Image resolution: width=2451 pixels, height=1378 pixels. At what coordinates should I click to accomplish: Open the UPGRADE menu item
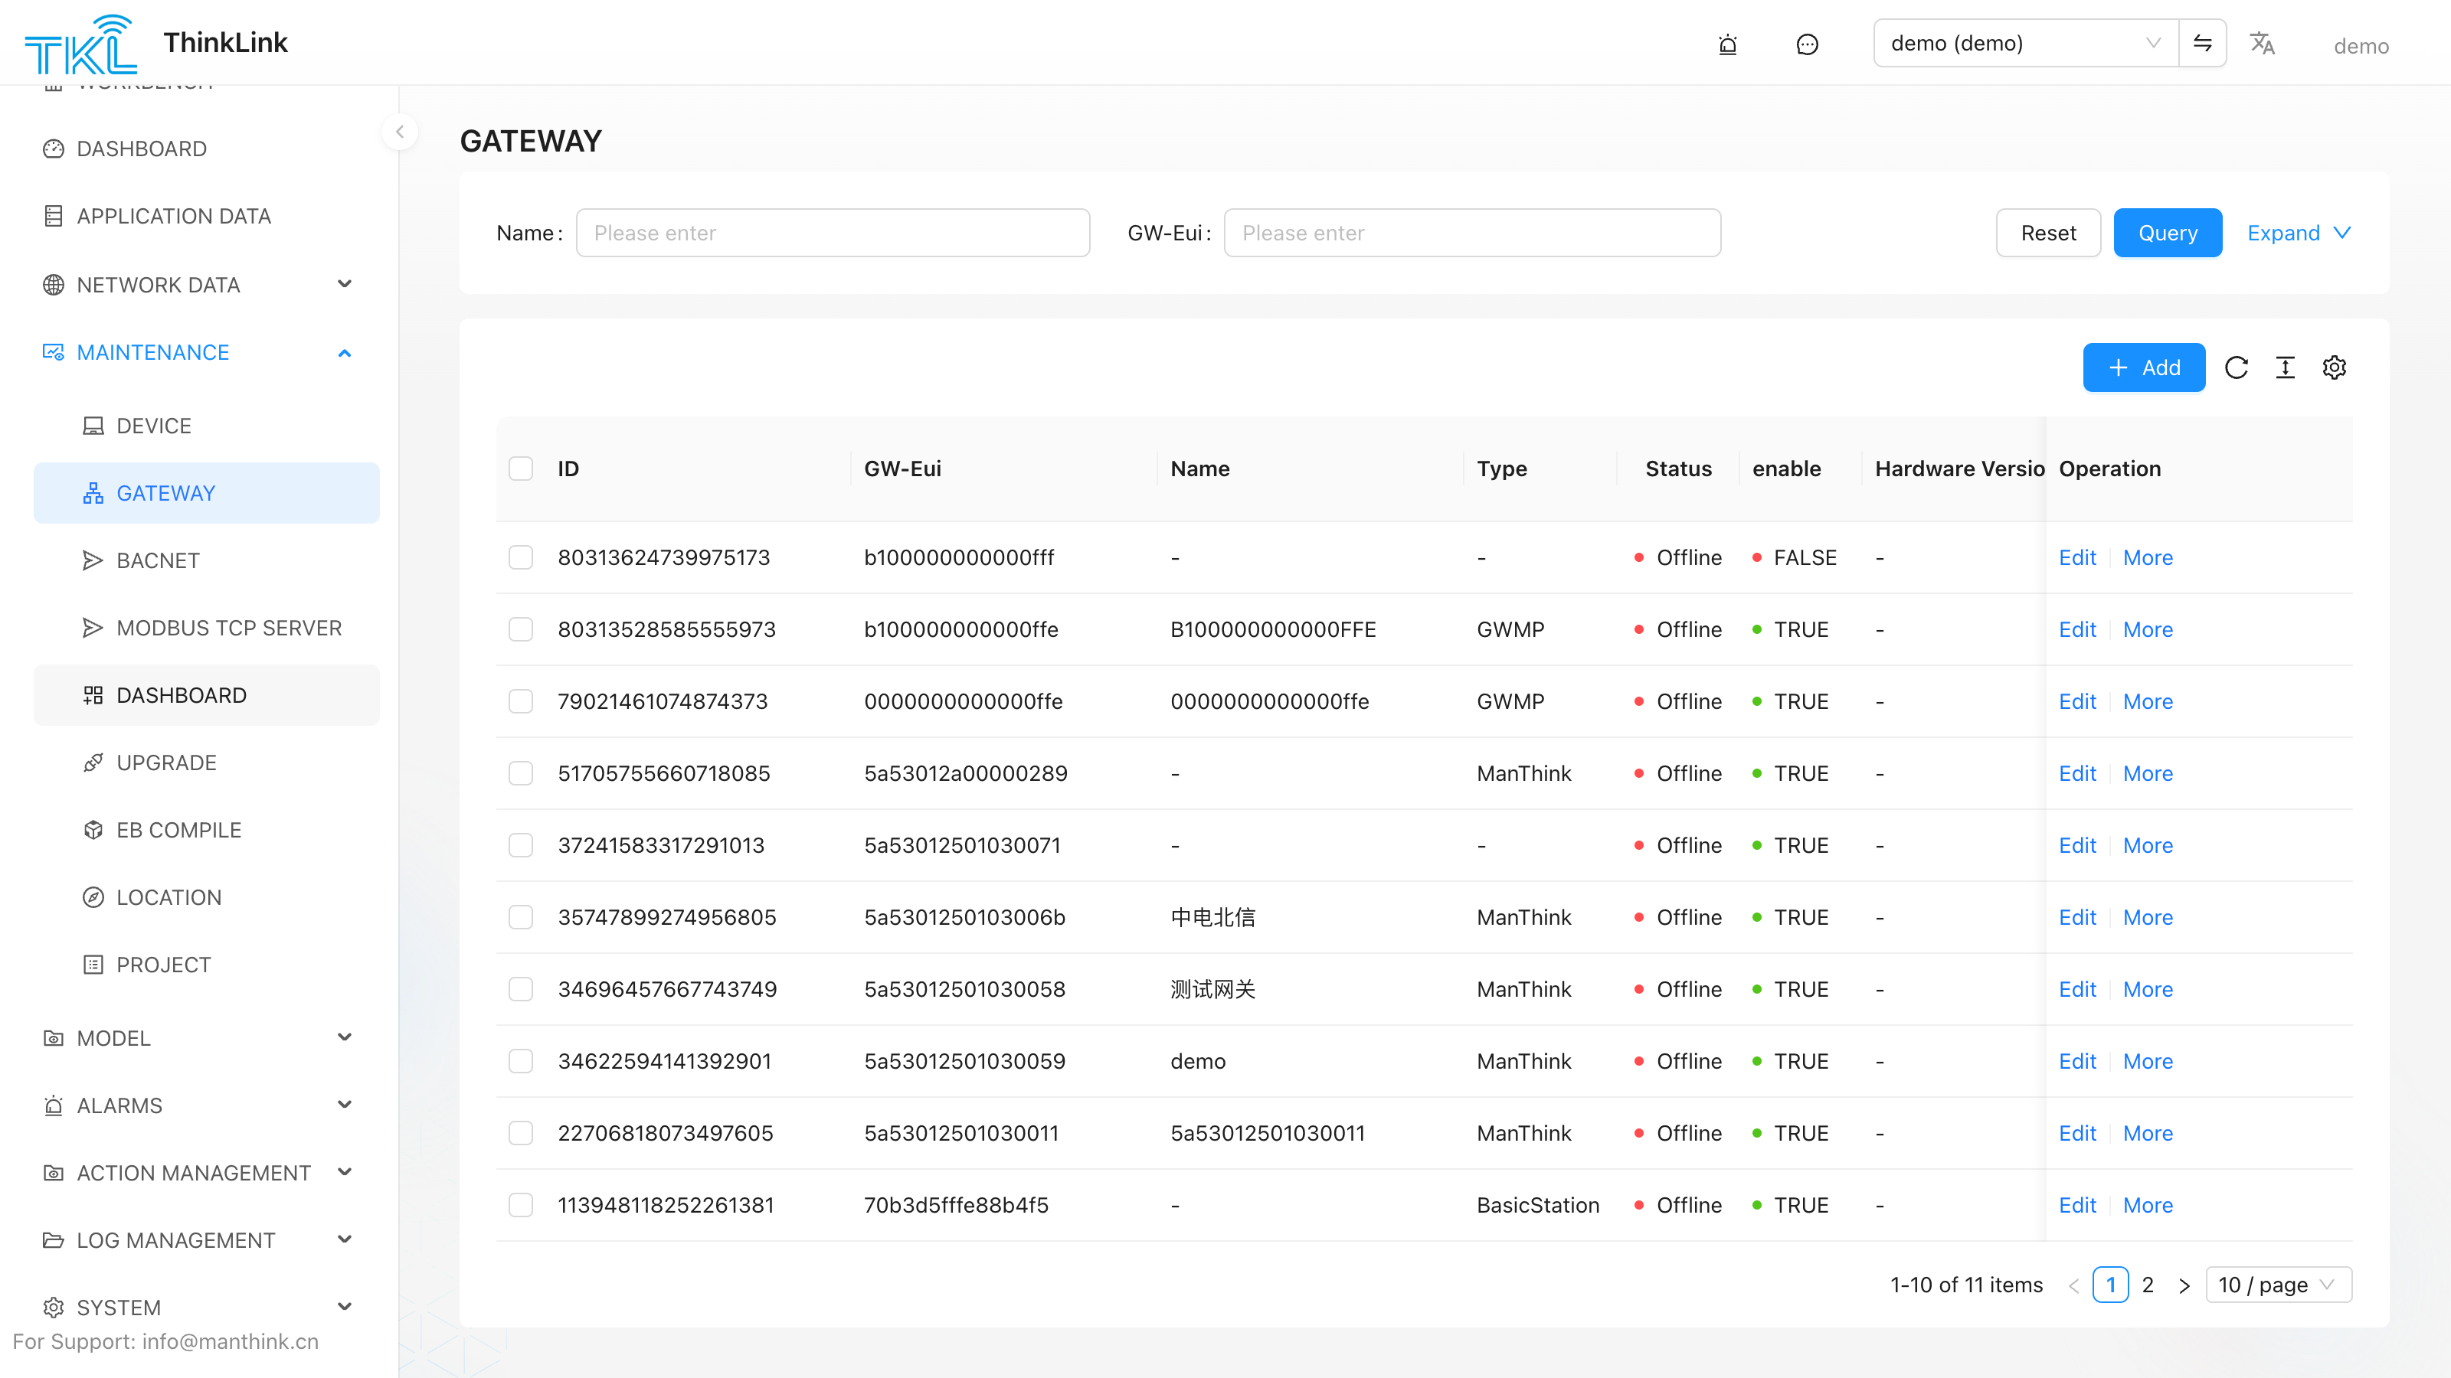point(207,762)
